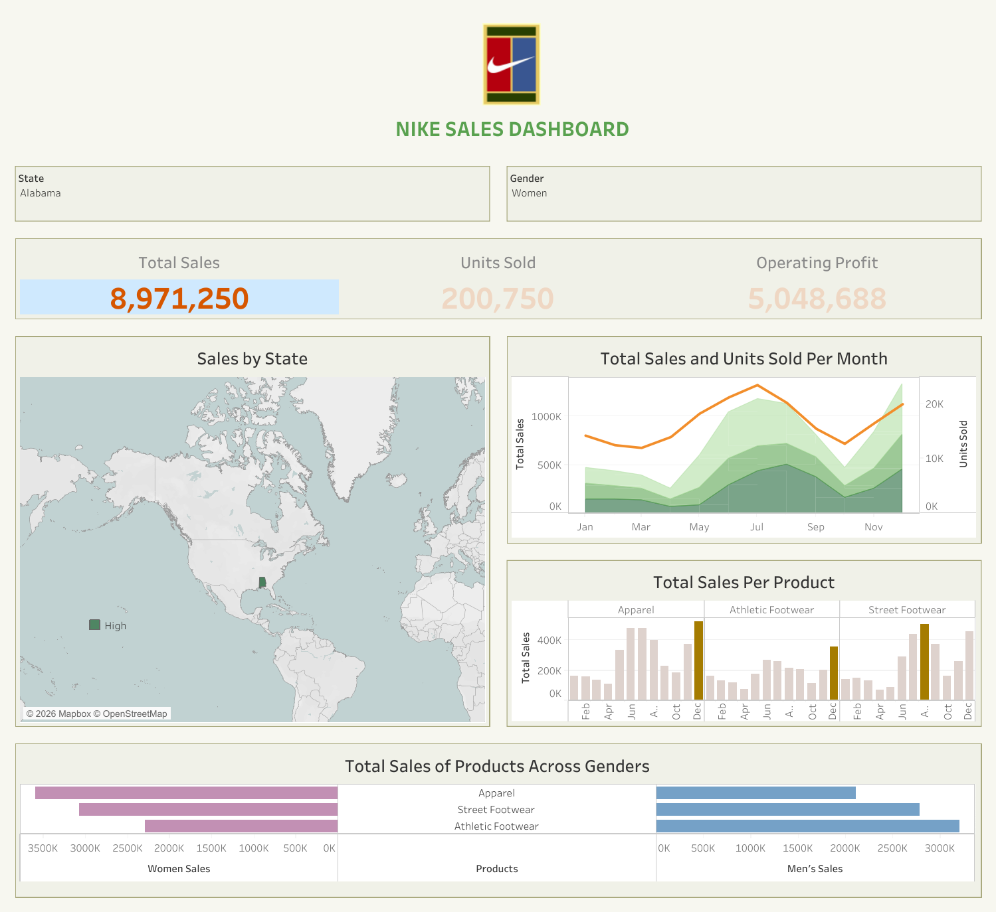Open the State filter showing Alabama
Image resolution: width=996 pixels, height=912 pixels.
point(252,193)
